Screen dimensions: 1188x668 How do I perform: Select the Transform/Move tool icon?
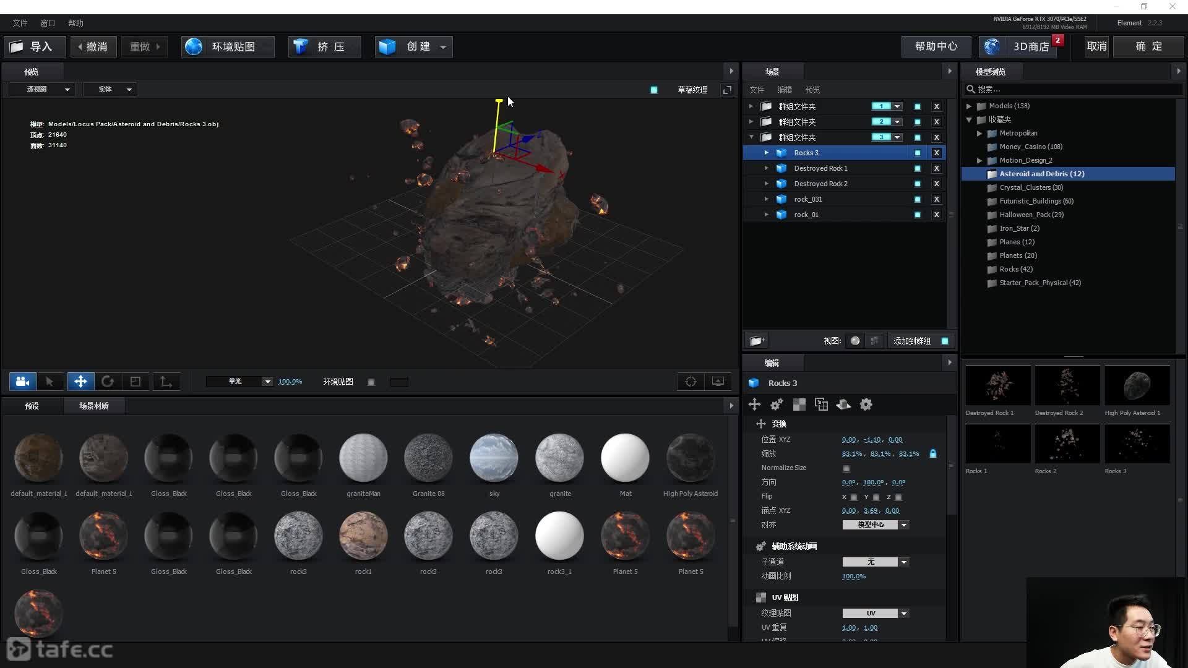(80, 381)
